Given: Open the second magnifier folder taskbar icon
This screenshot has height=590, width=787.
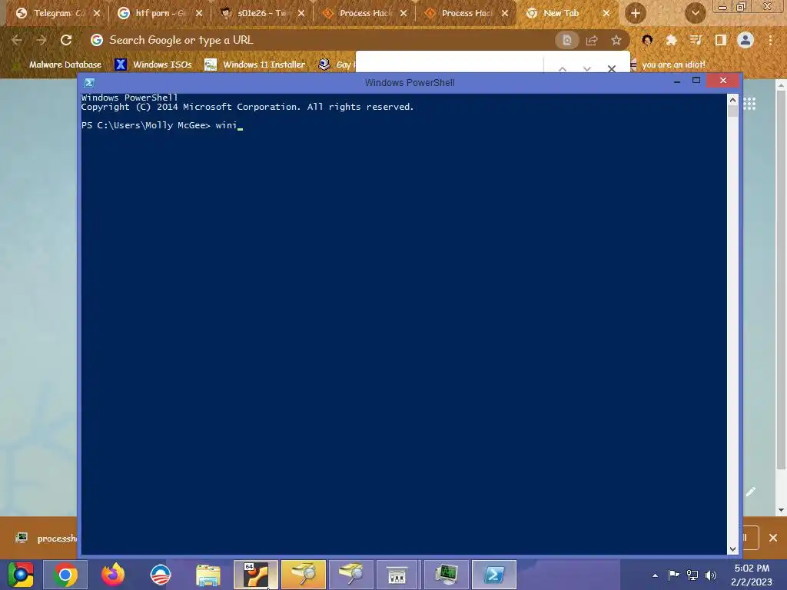Looking at the screenshot, I should coord(351,575).
